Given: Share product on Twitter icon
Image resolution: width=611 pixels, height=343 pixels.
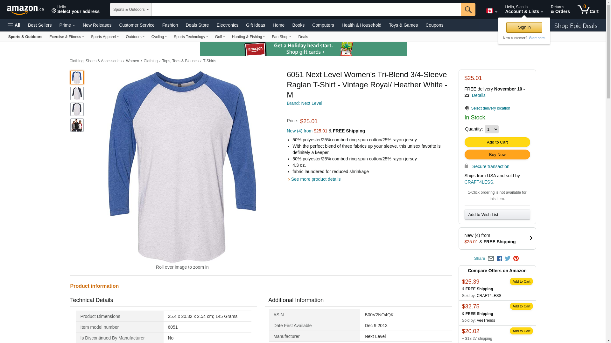Looking at the screenshot, I should pos(508,259).
